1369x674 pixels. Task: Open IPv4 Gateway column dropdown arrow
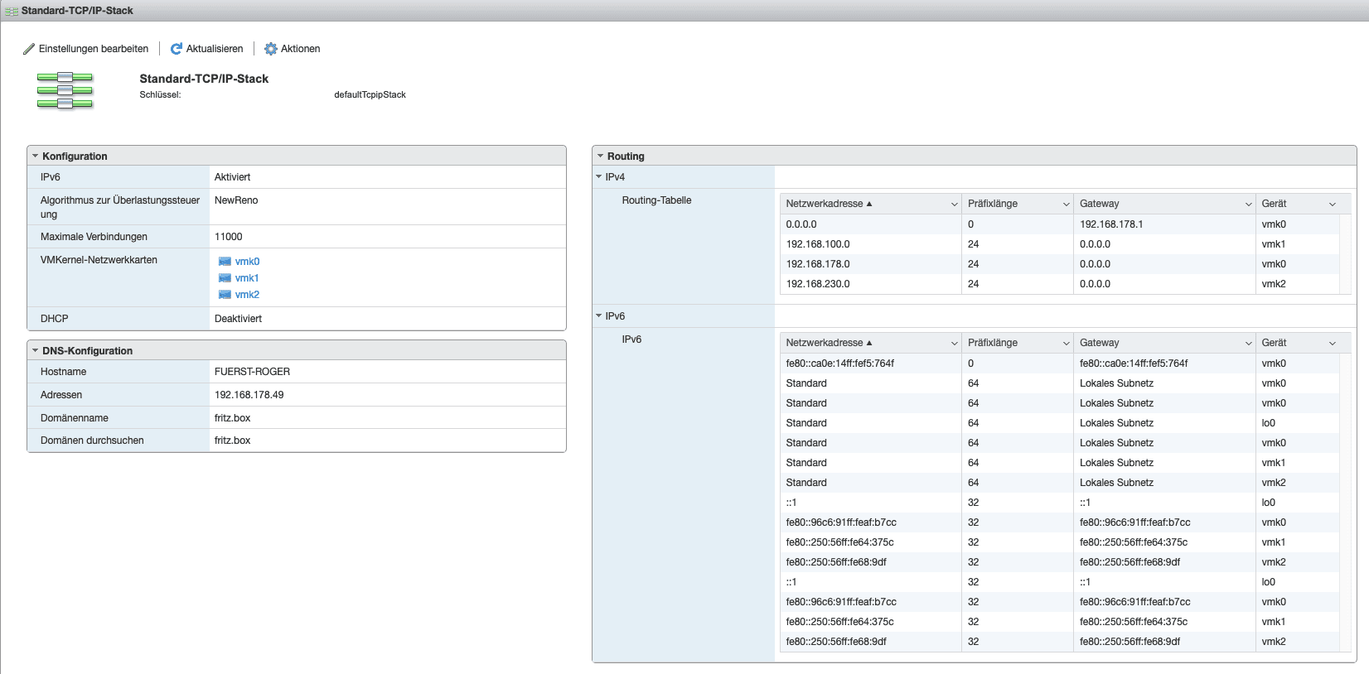point(1248,204)
